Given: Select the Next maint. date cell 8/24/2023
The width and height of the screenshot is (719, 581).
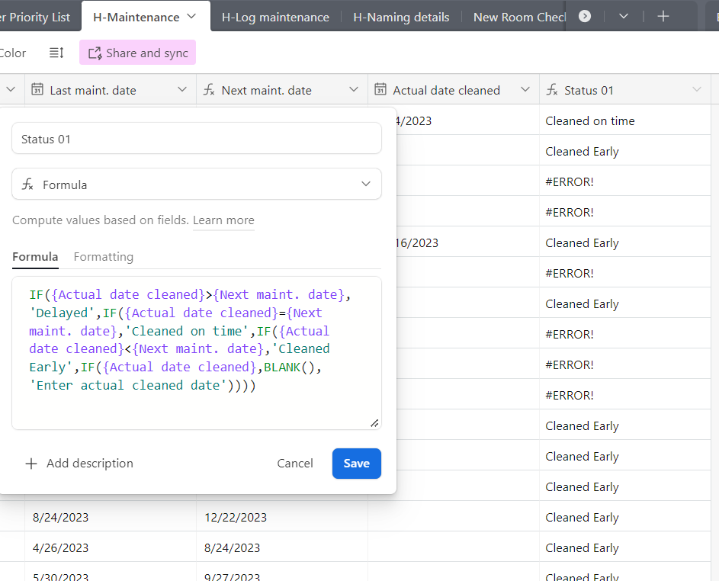Looking at the screenshot, I should coord(282,547).
